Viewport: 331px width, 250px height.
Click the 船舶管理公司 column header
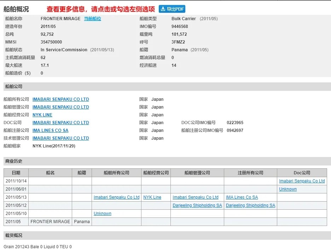click(x=197, y=173)
